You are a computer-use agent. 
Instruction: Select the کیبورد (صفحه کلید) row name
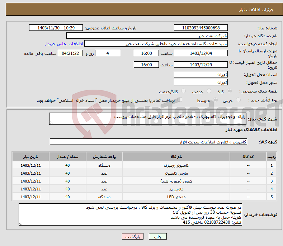176,181
